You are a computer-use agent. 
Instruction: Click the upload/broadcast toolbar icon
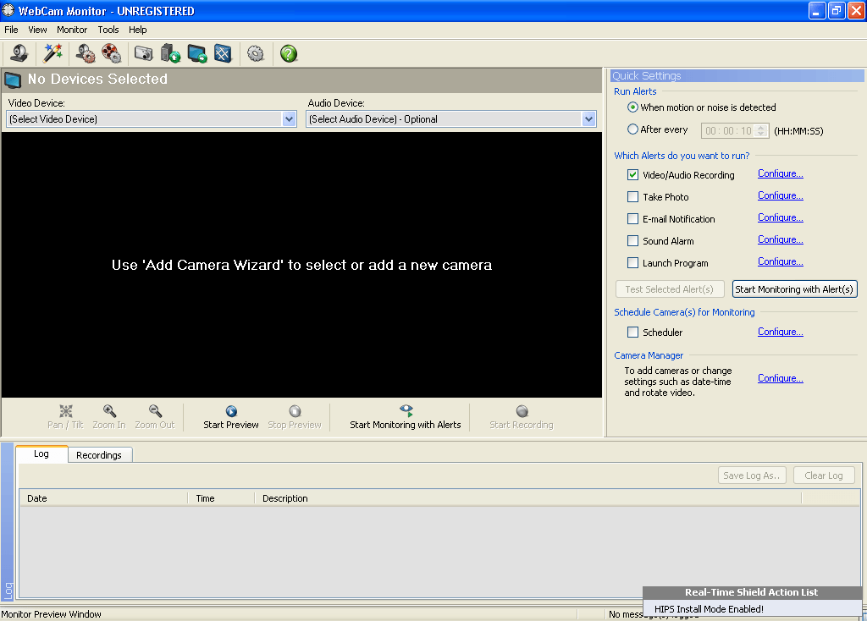coord(168,52)
